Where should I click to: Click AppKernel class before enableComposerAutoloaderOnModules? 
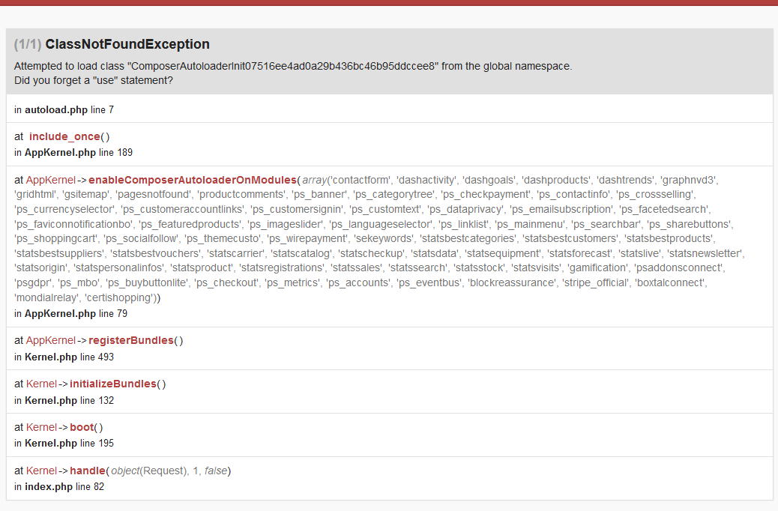point(51,180)
